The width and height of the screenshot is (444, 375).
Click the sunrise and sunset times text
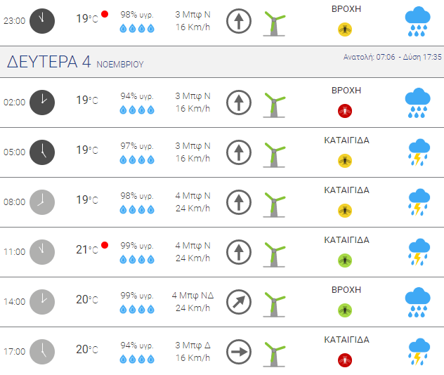pos(393,57)
